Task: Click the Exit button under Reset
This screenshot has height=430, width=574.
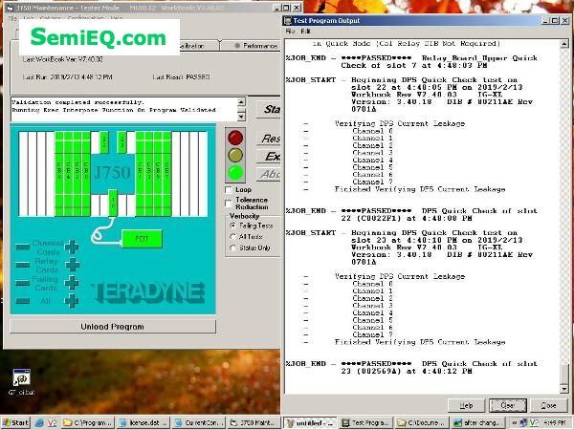Action: click(x=268, y=157)
